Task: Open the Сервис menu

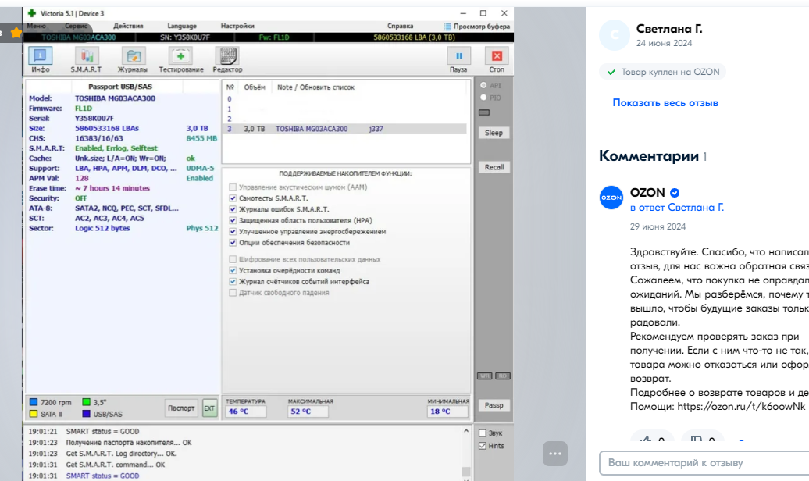Action: pyautogui.click(x=76, y=26)
